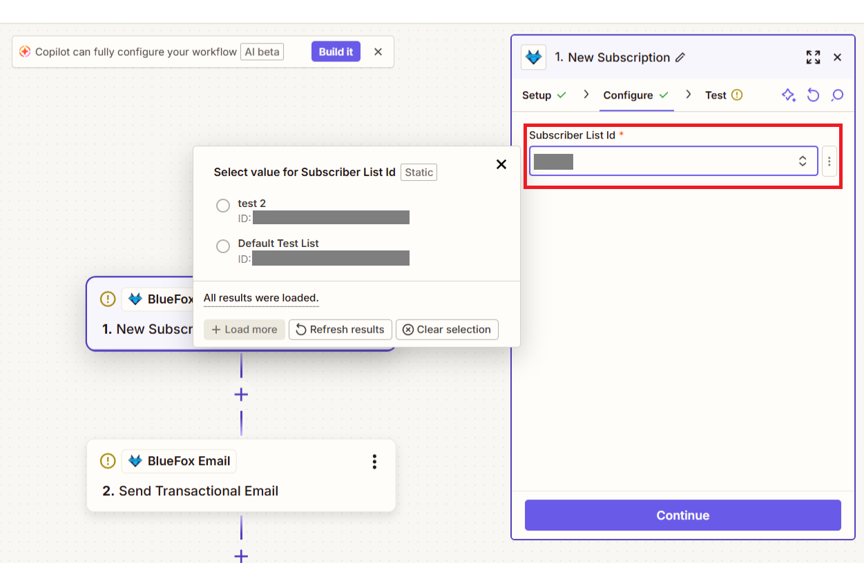864x563 pixels.
Task: Switch to the Setup tab
Action: [539, 95]
